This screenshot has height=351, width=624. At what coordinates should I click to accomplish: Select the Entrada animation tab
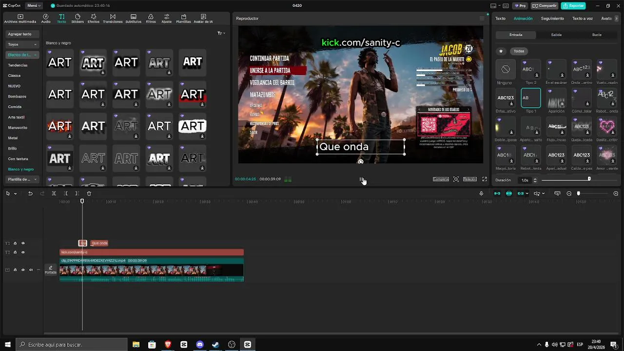click(516, 35)
